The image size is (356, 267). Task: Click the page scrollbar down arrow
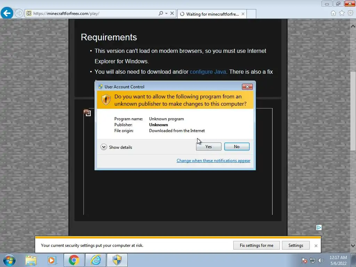tap(353, 245)
